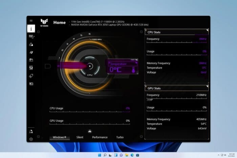Click the CPU Usage progress bar

point(90,112)
